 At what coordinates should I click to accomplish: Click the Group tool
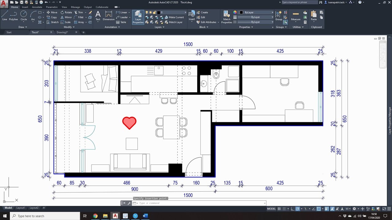point(279,16)
